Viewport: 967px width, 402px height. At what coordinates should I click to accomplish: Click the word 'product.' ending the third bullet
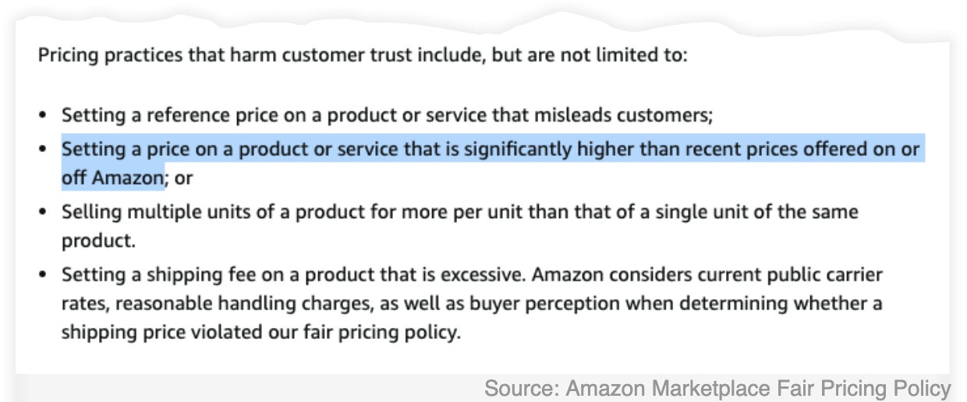[99, 241]
